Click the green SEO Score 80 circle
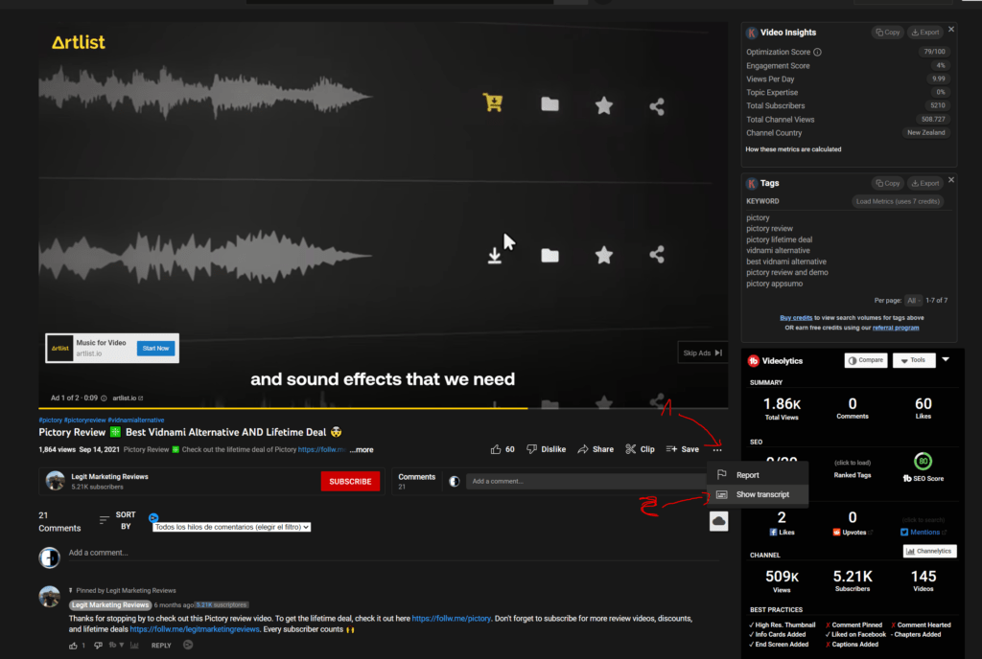 (923, 462)
